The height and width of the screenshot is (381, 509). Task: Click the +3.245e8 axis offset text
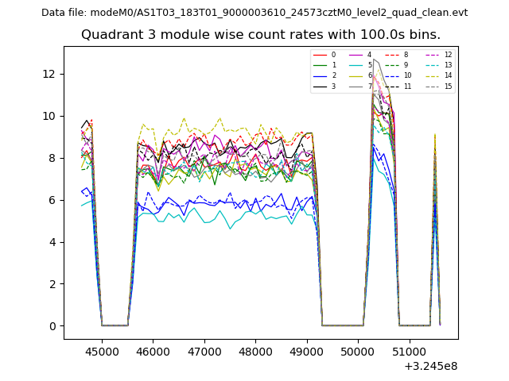[431, 366]
